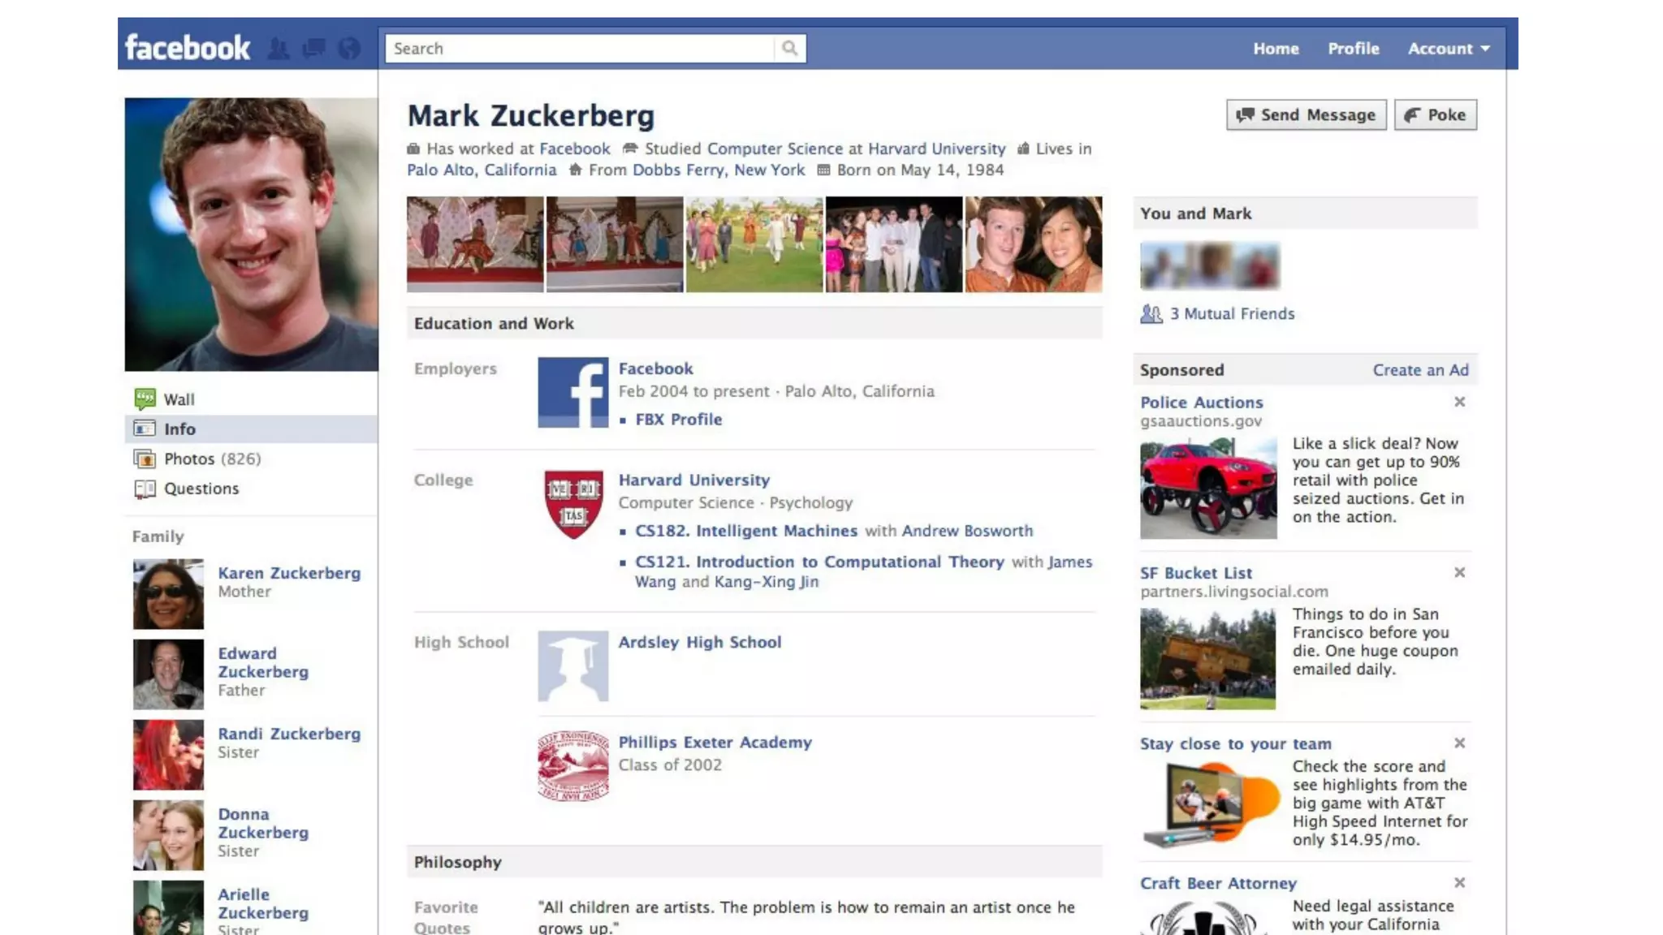Viewport: 1663px width, 935px height.
Task: Expand the Account dropdown menu
Action: (1449, 49)
